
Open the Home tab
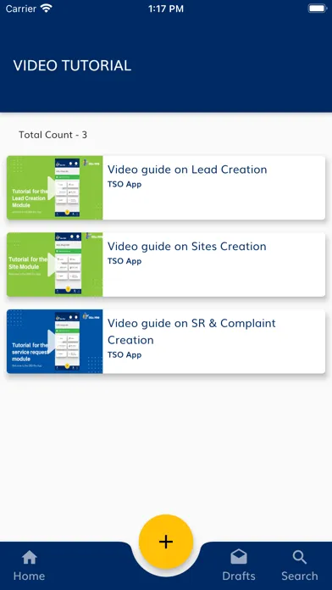pos(29,566)
